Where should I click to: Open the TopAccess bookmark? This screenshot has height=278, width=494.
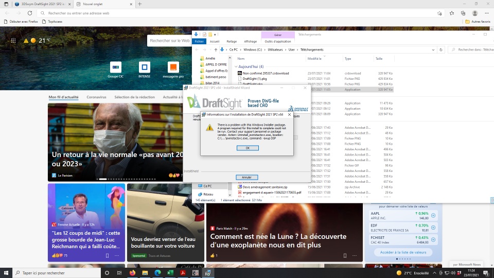click(x=52, y=22)
